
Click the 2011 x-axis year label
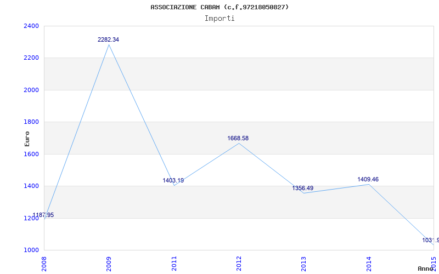(174, 264)
